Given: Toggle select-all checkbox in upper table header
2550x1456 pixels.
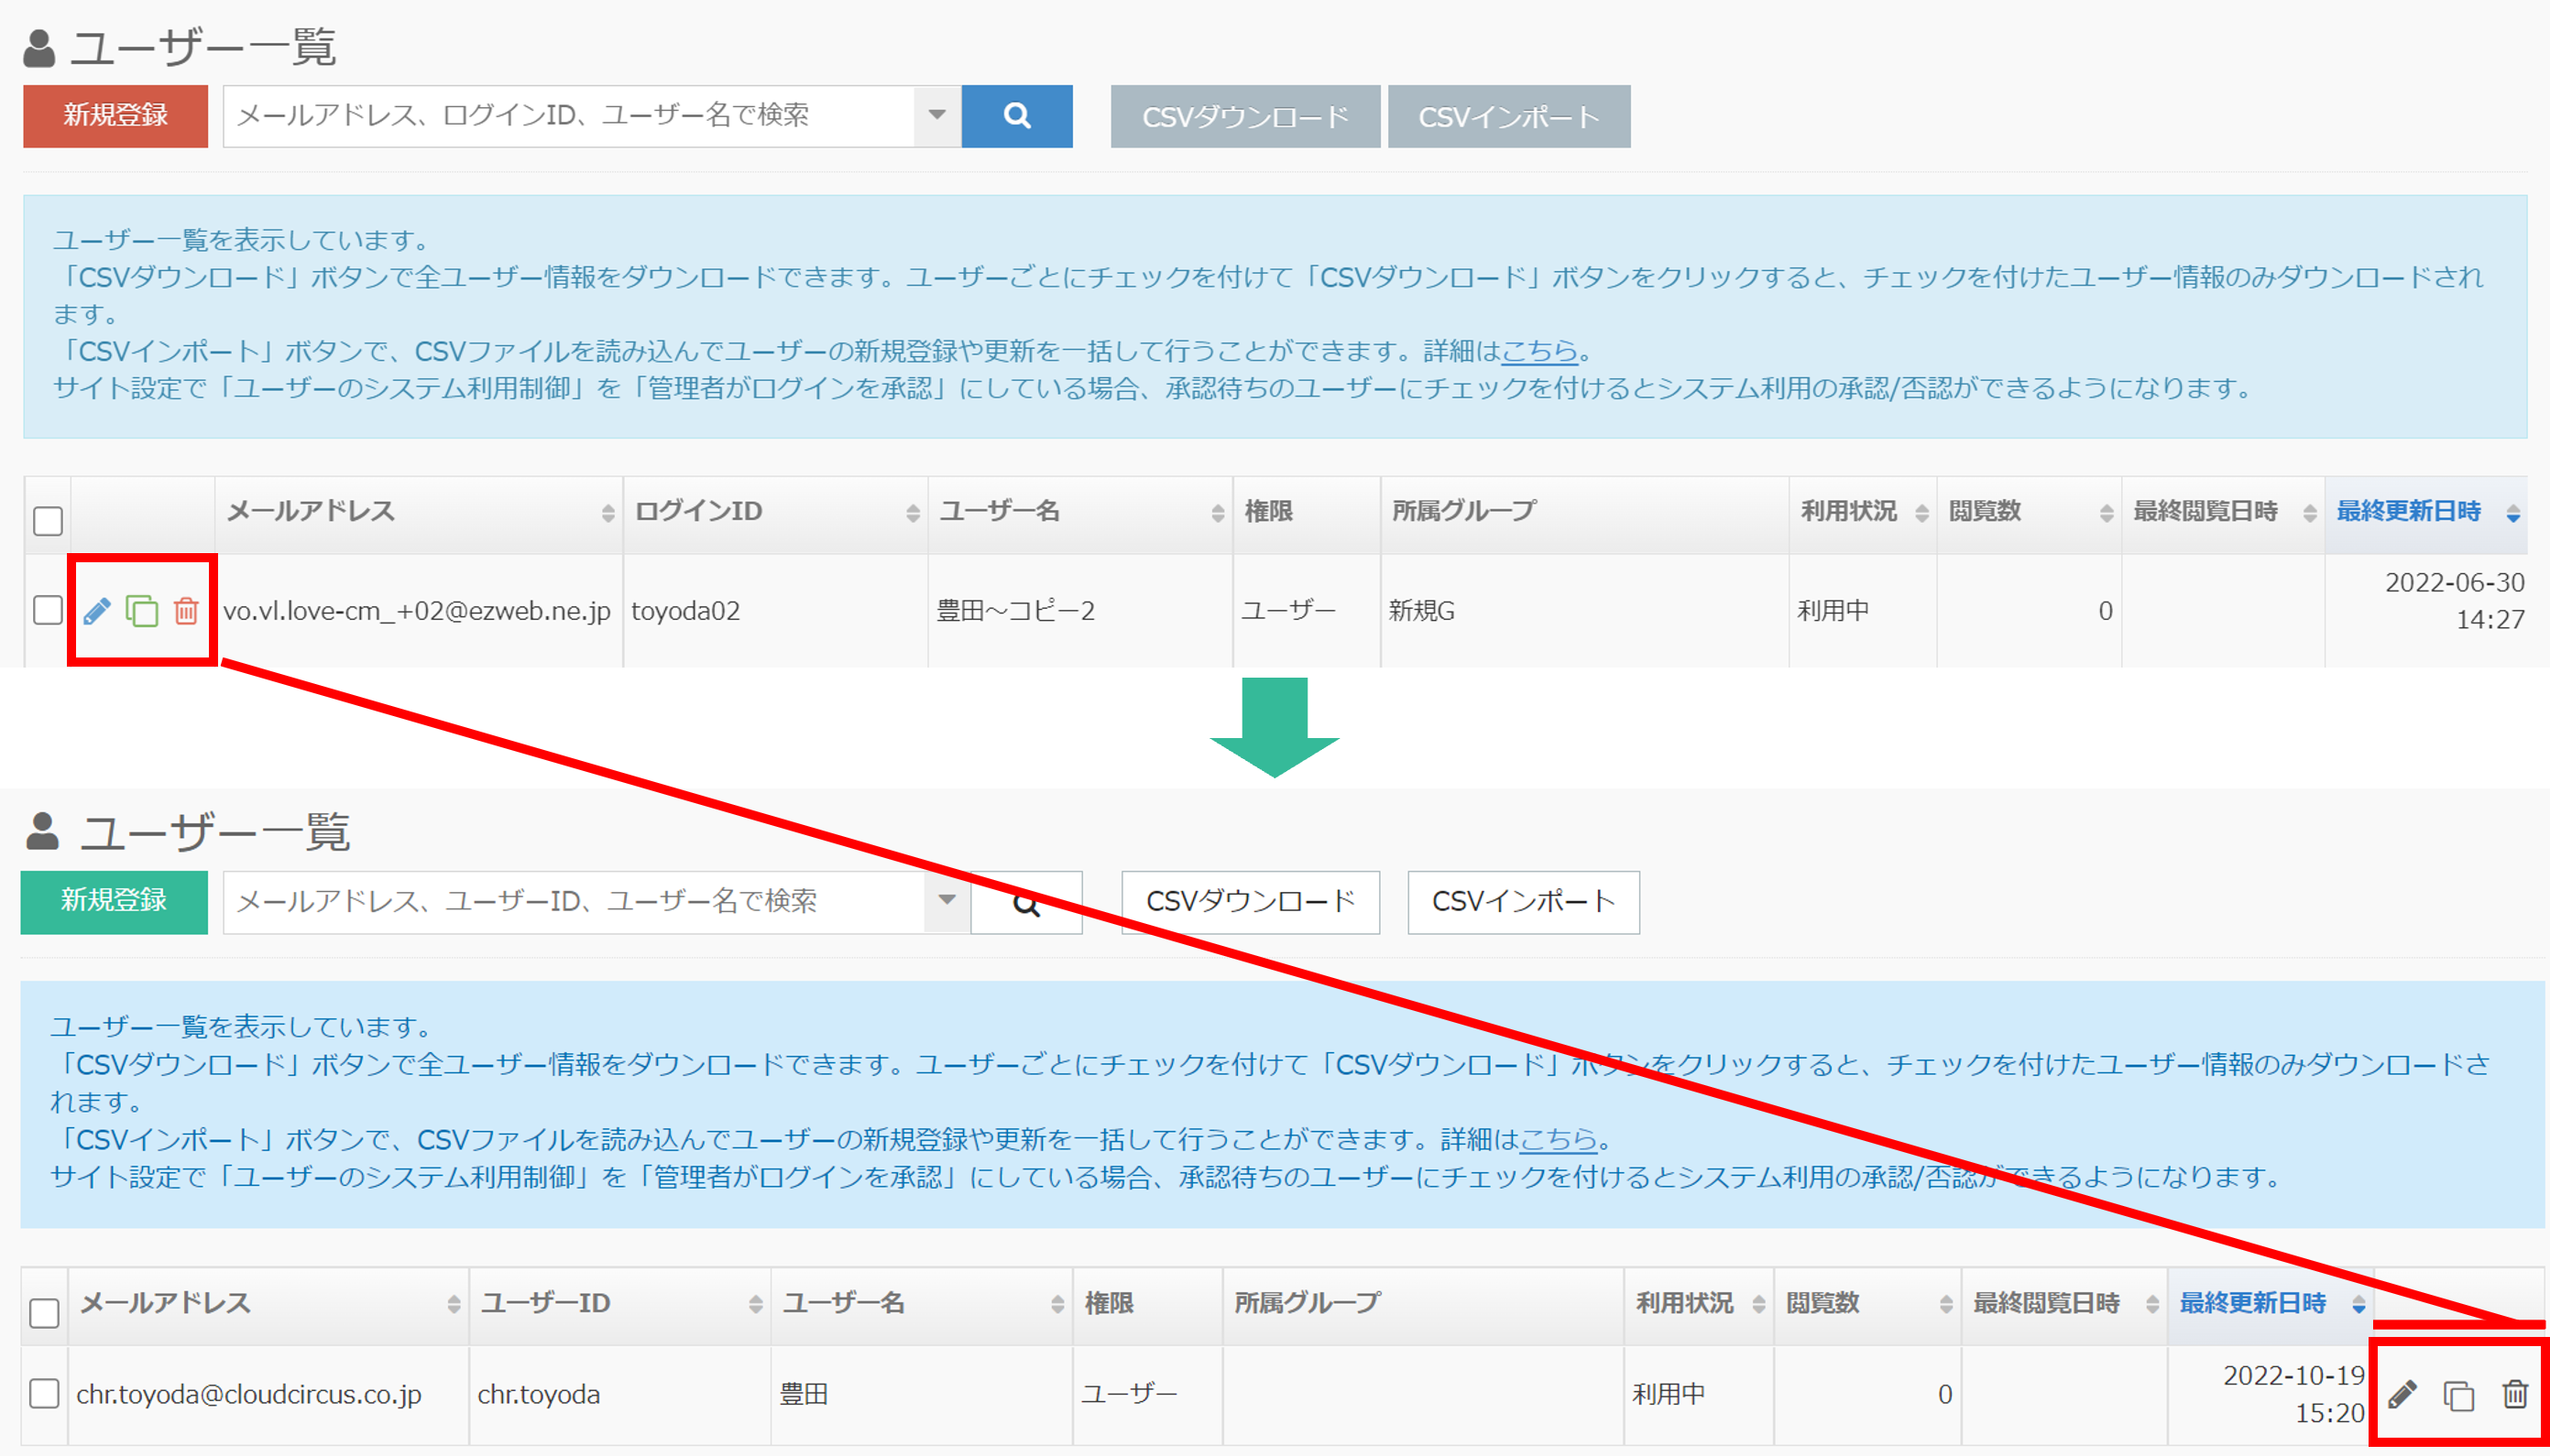Looking at the screenshot, I should coord(48,521).
